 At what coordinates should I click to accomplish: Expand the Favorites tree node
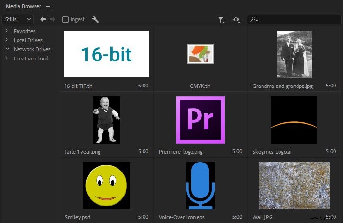click(7, 31)
